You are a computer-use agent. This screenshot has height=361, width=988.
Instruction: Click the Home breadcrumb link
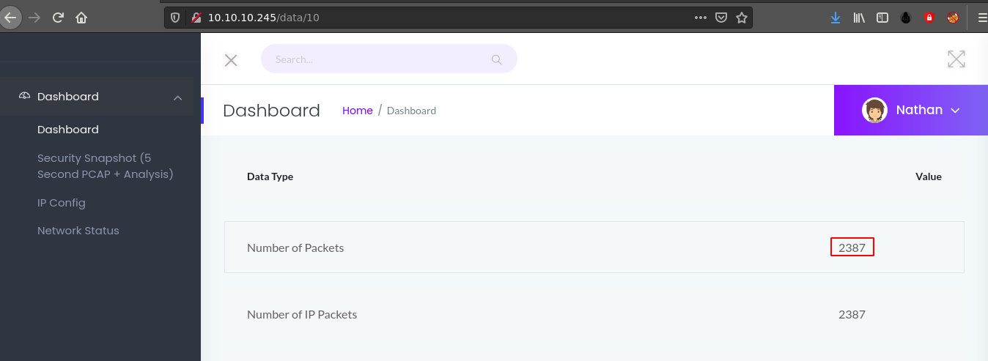point(358,111)
